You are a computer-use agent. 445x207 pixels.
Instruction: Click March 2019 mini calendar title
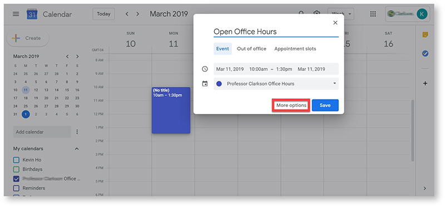(x=26, y=56)
